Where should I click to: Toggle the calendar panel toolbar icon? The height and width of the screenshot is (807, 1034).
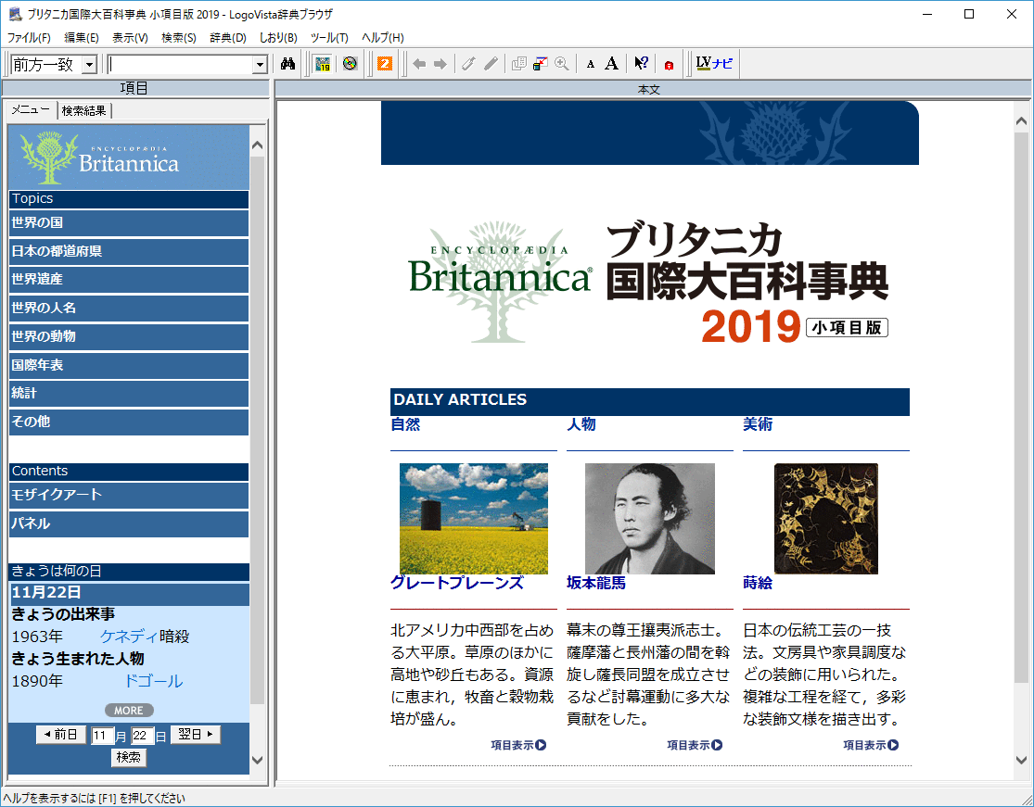(323, 64)
